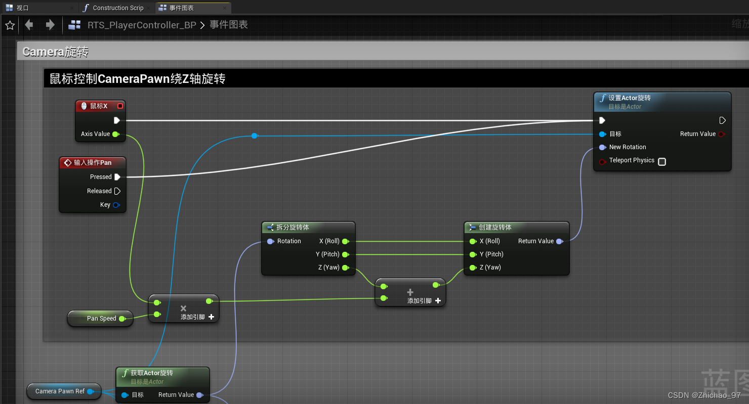Switch to the 视口 tab
Image resolution: width=749 pixels, height=404 pixels.
click(20, 8)
